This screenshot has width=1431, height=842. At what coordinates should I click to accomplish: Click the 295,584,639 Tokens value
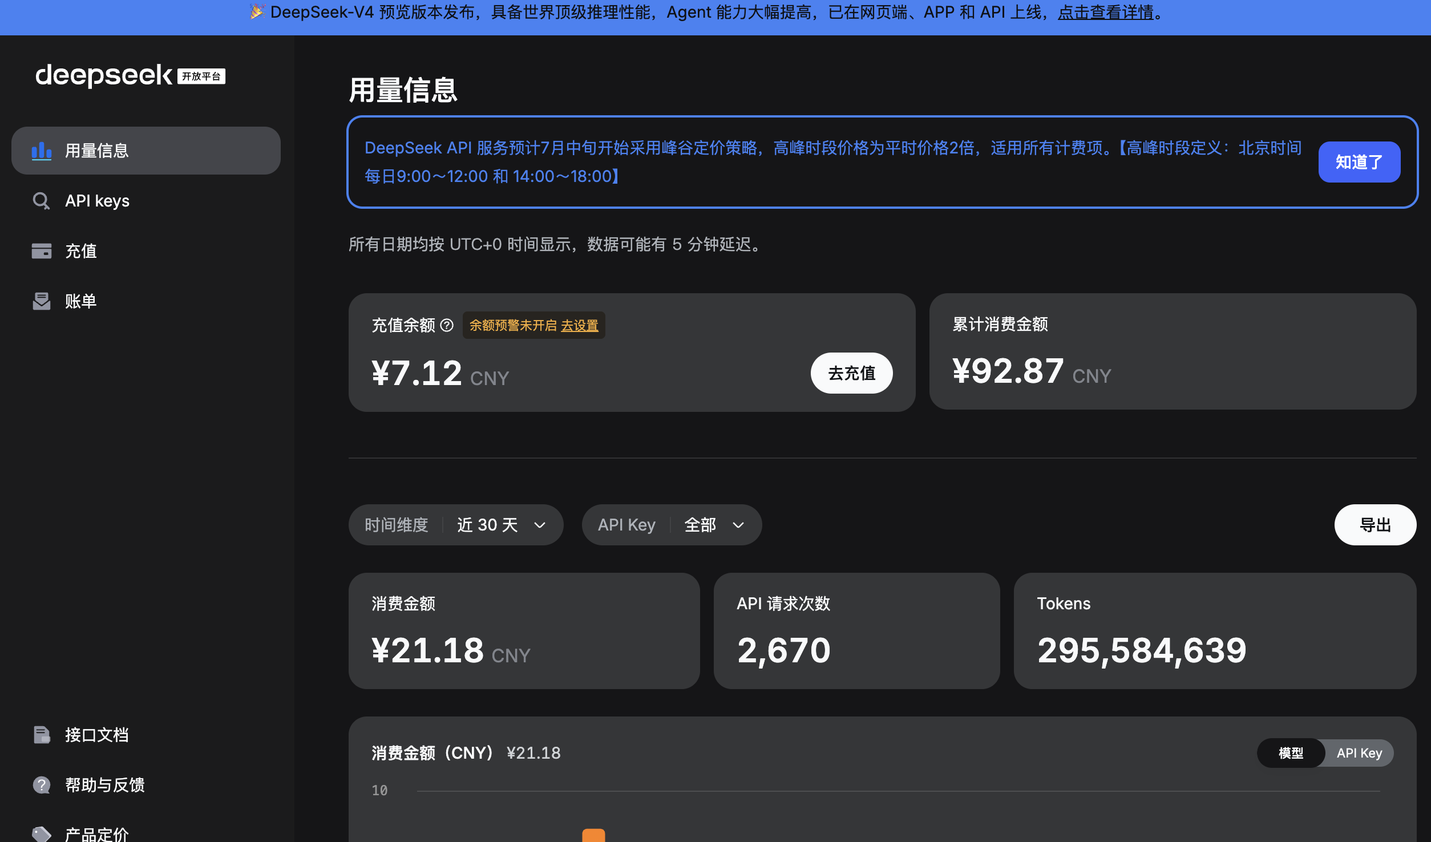[x=1142, y=651]
